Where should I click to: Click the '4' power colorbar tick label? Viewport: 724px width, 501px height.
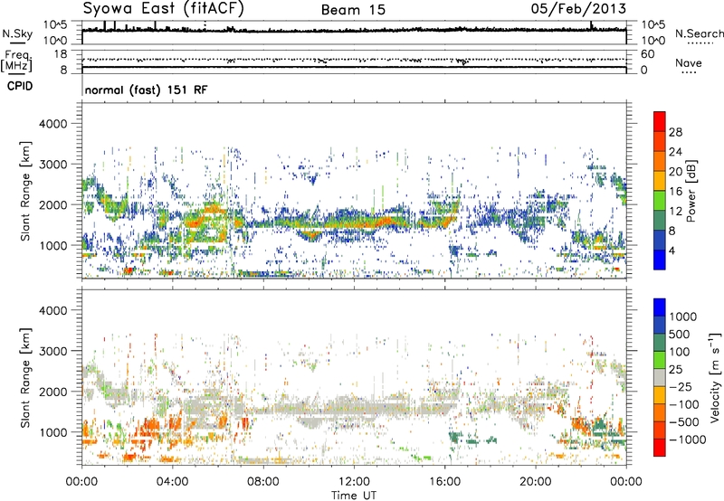[x=672, y=250]
